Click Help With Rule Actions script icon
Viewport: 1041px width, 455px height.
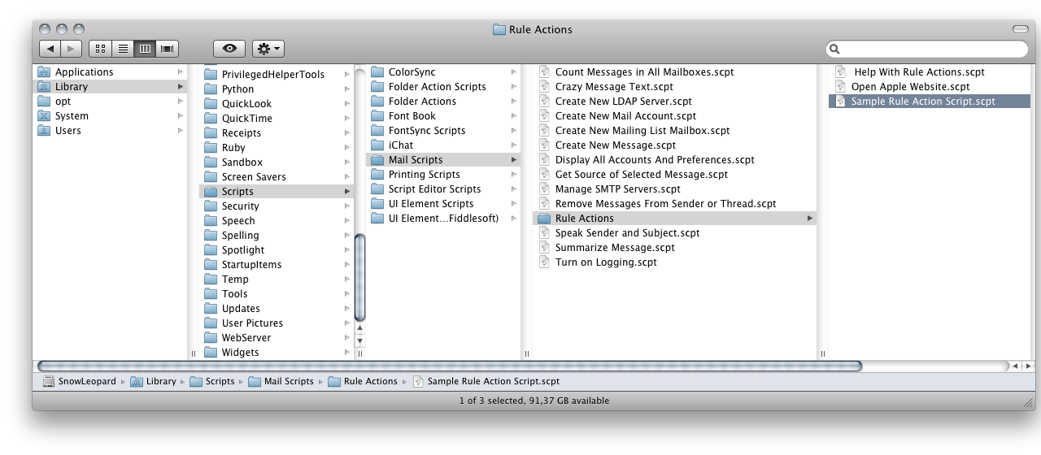(841, 72)
